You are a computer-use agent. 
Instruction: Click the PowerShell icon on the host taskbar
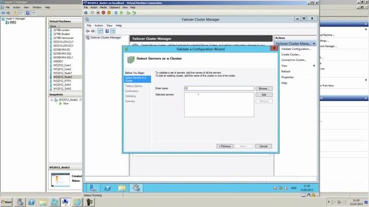click(32, 202)
